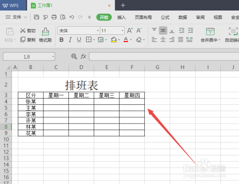Open font color dropdown arrow
The height and width of the screenshot is (184, 239).
131,40
